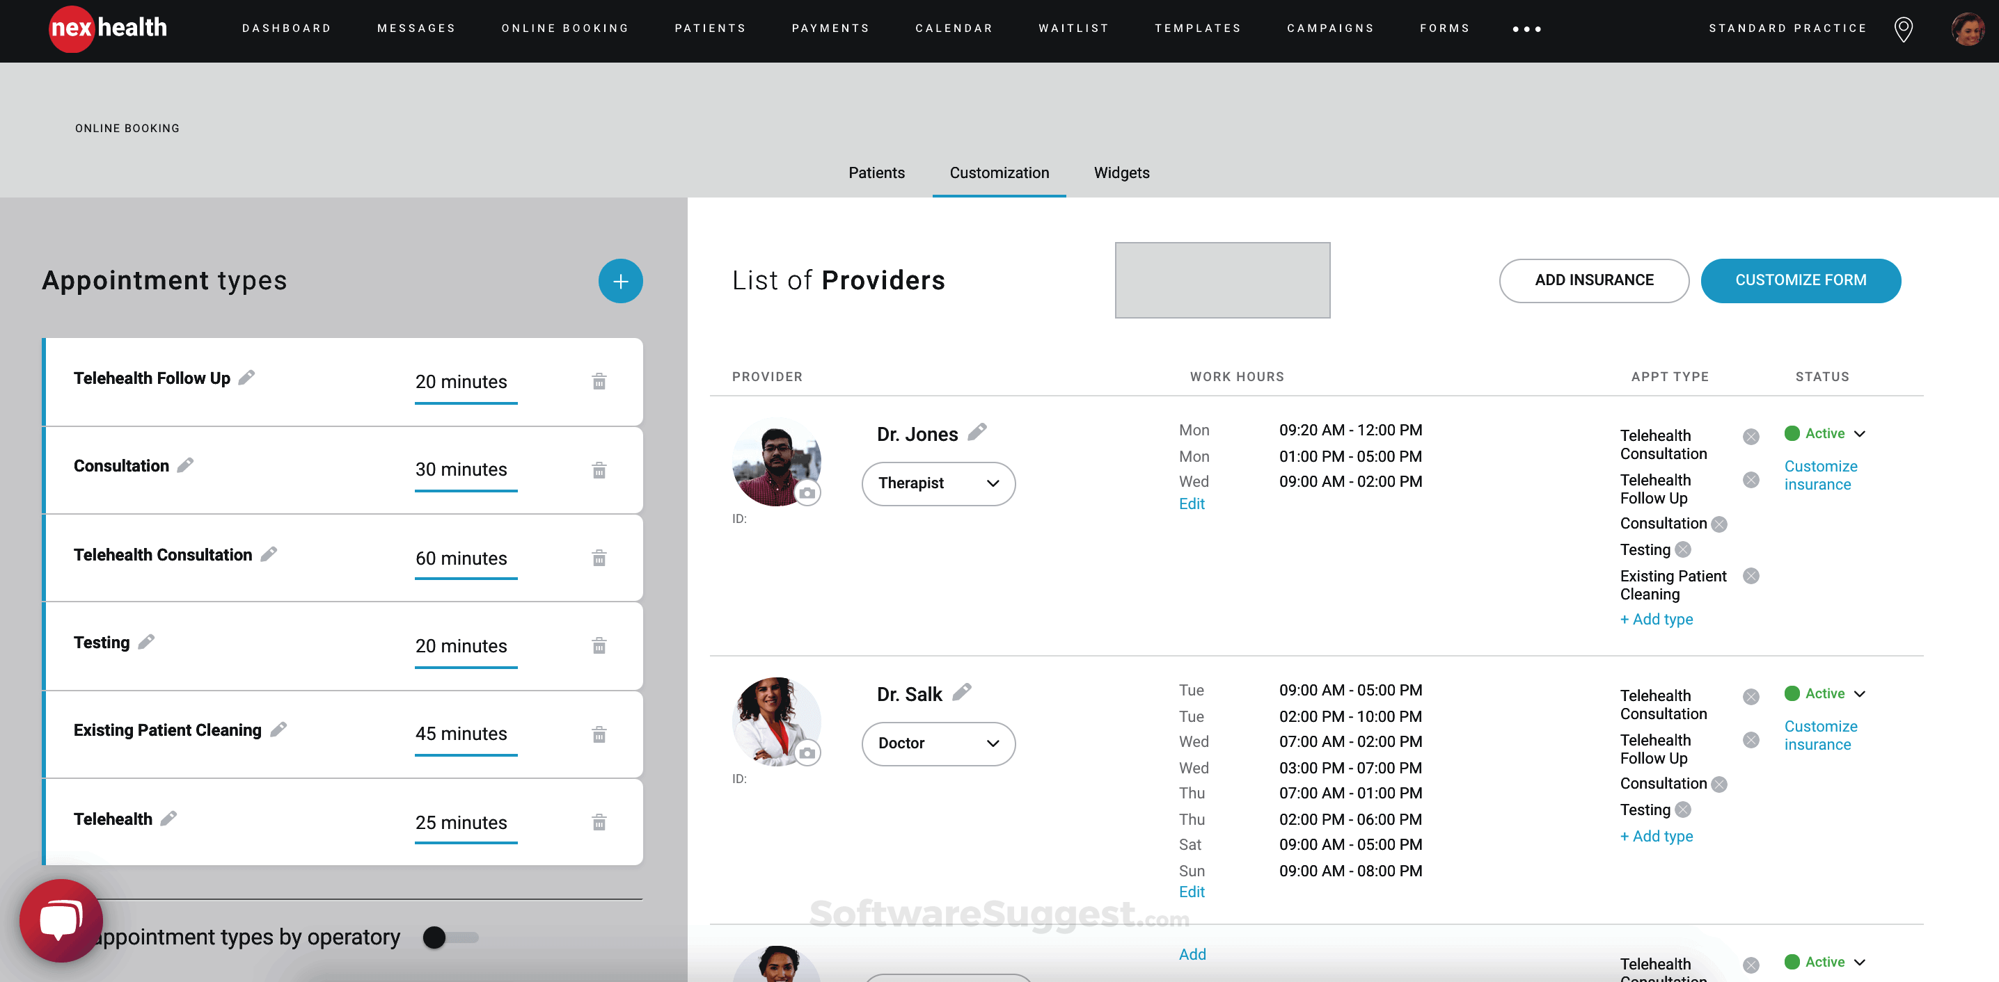This screenshot has height=982, width=1999.
Task: Click the camera icon on Dr. Salk profile
Action: [x=808, y=752]
